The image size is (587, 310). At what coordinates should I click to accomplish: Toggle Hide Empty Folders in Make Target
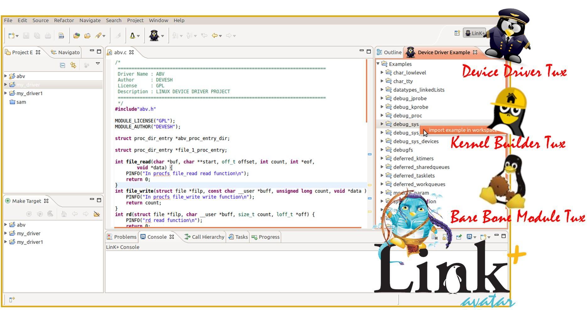(97, 214)
